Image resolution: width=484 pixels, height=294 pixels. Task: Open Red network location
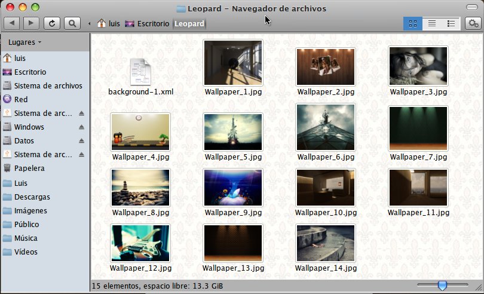click(45, 99)
